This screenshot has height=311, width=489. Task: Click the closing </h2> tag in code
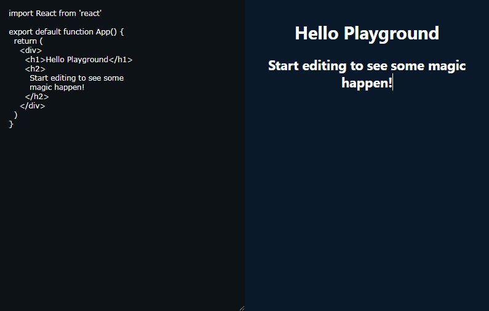click(x=37, y=97)
